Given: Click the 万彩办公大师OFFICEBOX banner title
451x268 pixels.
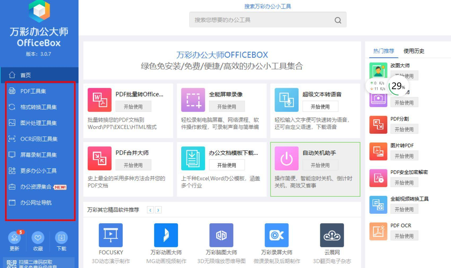Looking at the screenshot, I should pyautogui.click(x=222, y=55).
